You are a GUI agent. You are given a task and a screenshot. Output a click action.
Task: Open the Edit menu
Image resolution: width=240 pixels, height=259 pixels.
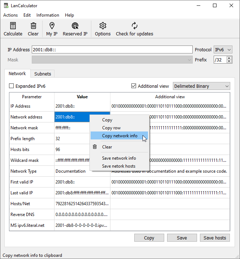[27, 15]
